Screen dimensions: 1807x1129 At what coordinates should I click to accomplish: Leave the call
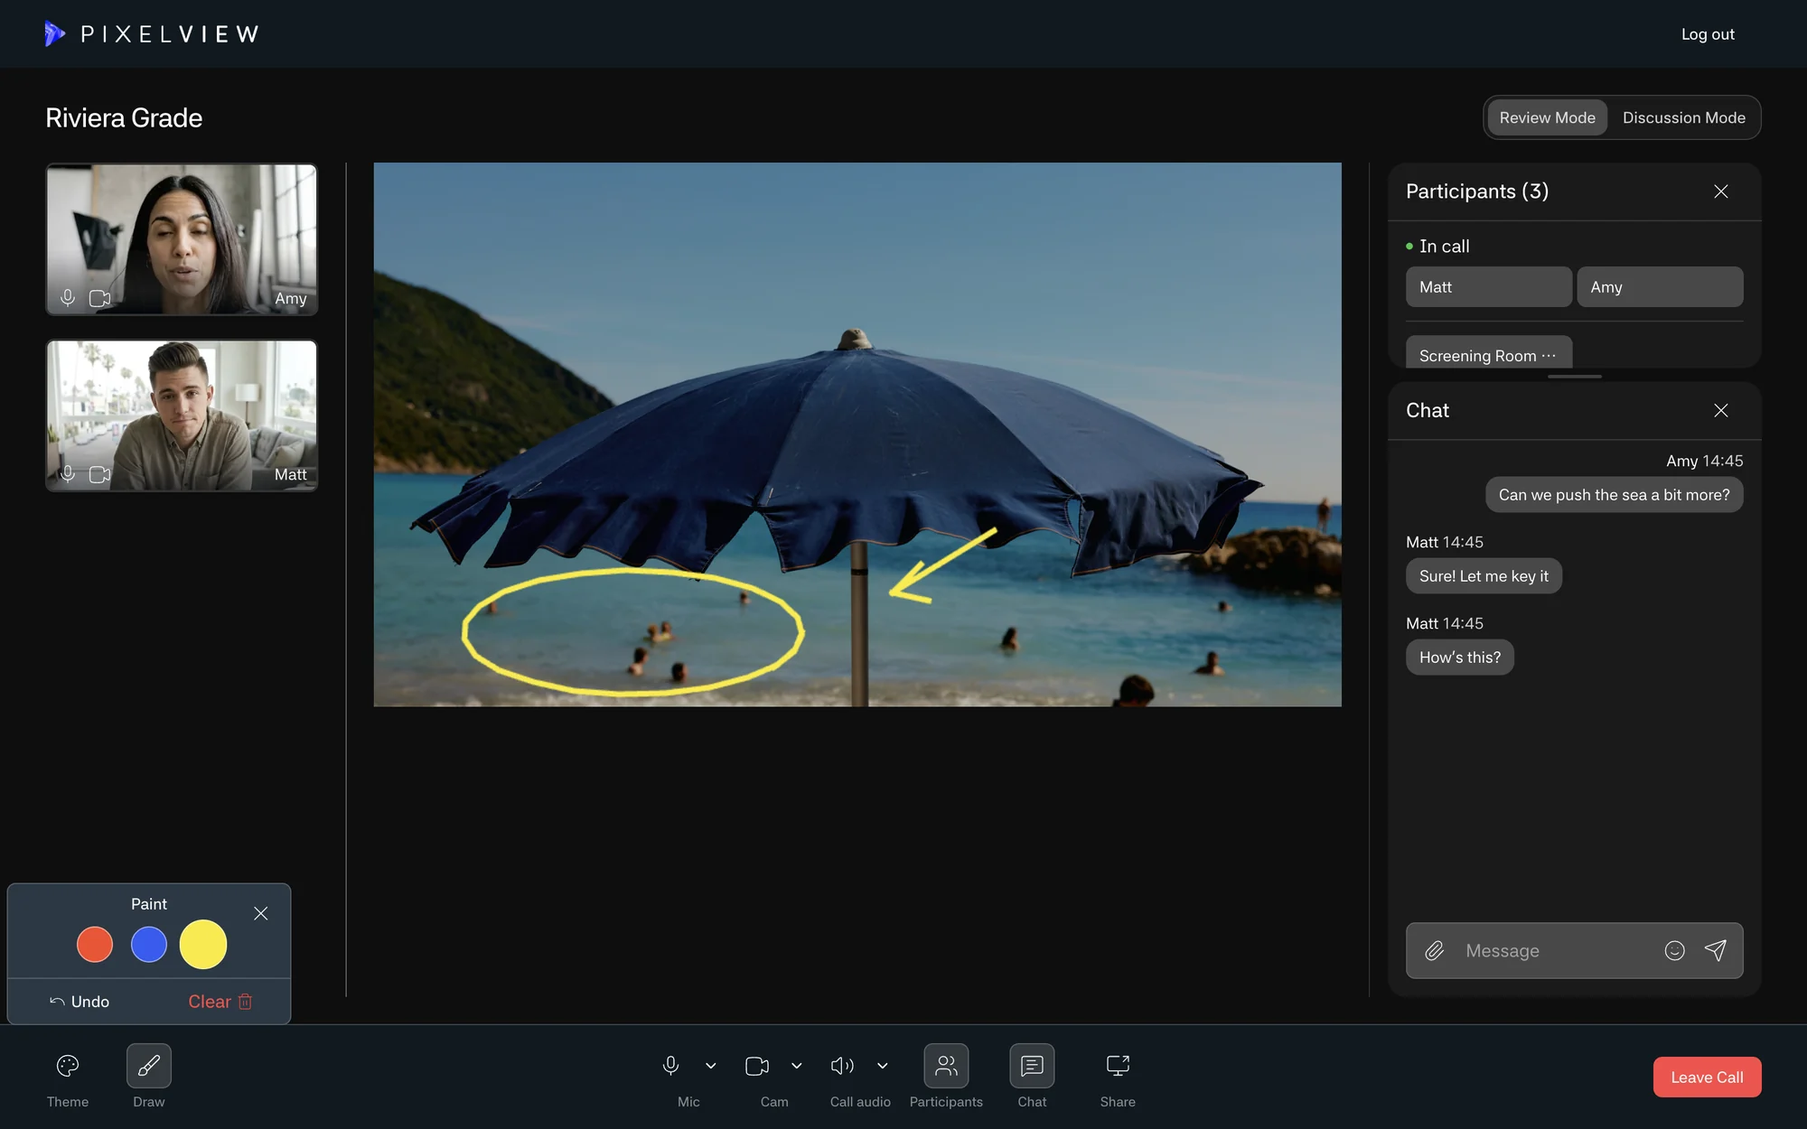click(1707, 1077)
